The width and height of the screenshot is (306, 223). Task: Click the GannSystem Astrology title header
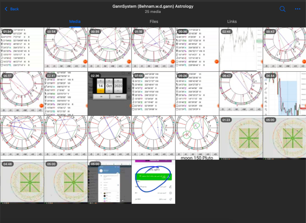(x=153, y=6)
